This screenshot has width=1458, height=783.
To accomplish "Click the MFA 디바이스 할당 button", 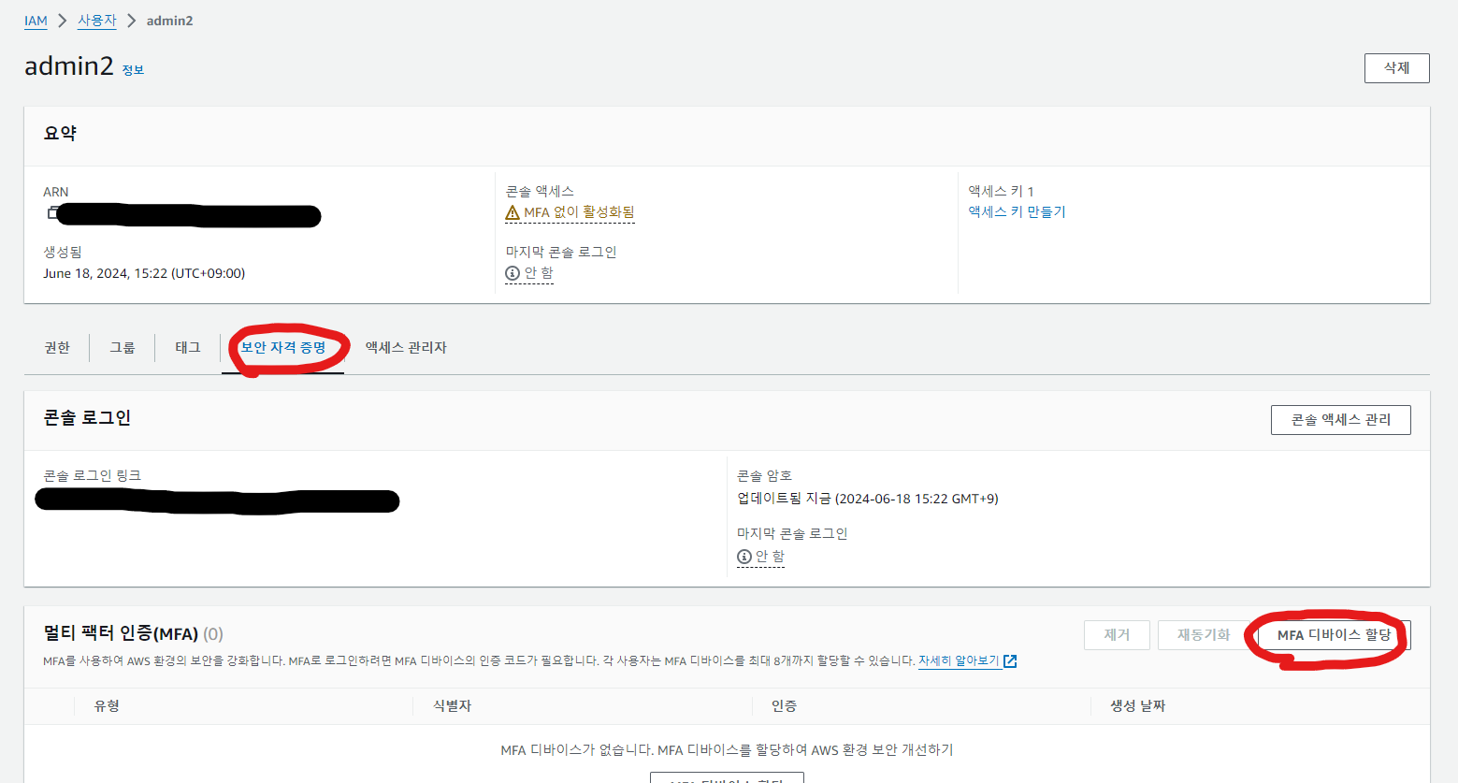I will 1328,633.
